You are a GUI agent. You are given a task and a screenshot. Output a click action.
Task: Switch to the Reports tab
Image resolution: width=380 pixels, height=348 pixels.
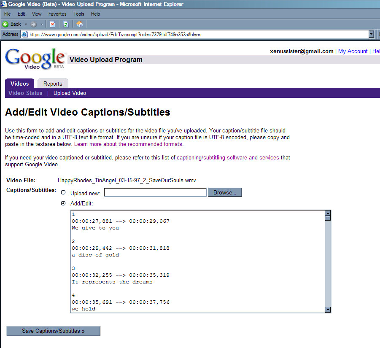click(x=53, y=84)
